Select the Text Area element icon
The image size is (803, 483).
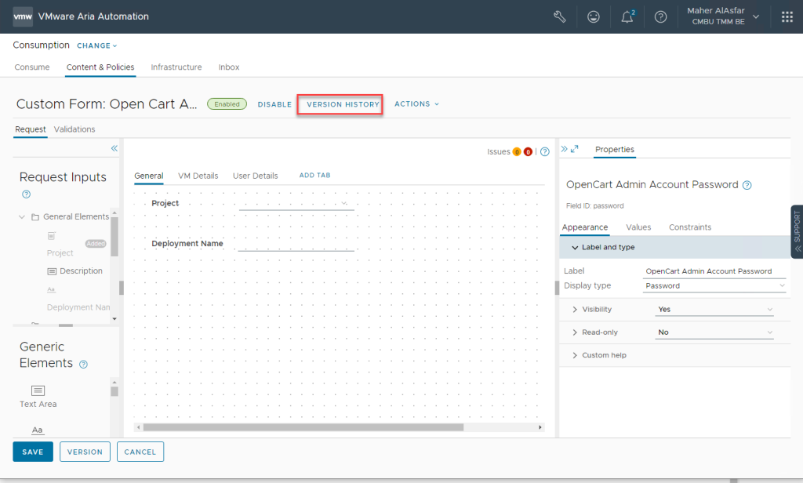[38, 390]
